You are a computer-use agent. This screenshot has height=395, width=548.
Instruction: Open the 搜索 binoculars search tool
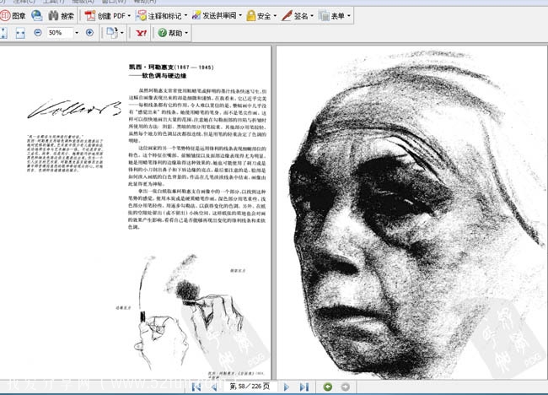(x=62, y=16)
